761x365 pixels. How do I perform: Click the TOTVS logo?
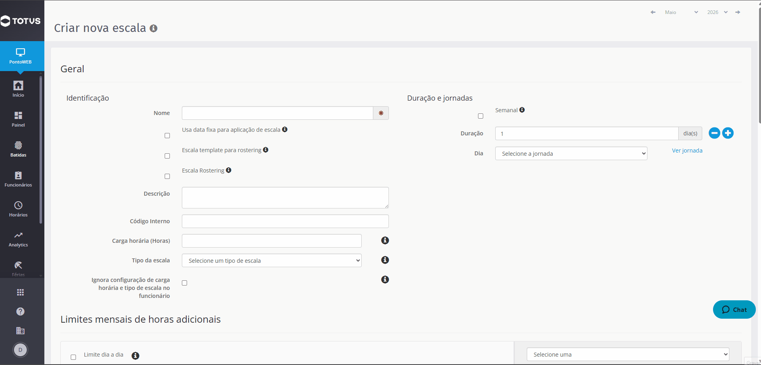[21, 21]
